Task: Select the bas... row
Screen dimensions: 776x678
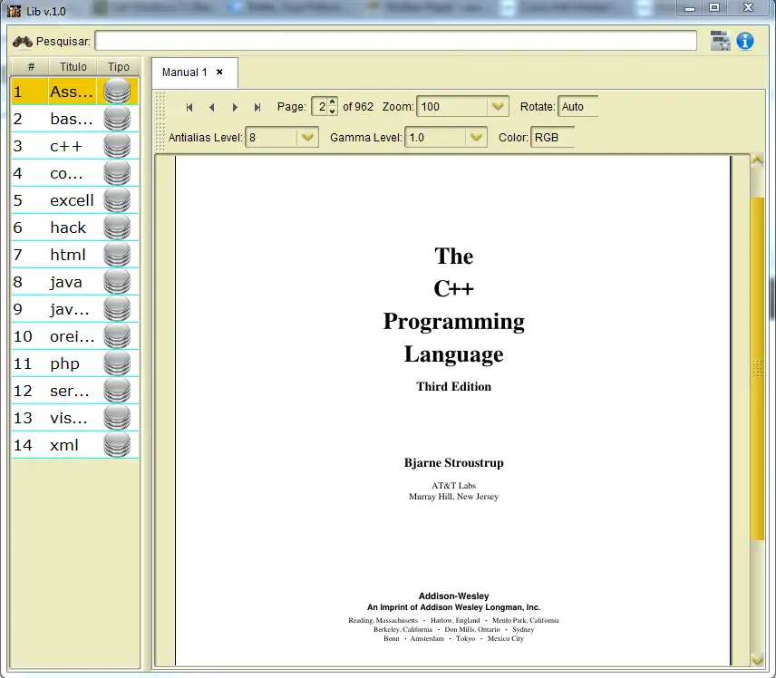Action: [x=74, y=119]
